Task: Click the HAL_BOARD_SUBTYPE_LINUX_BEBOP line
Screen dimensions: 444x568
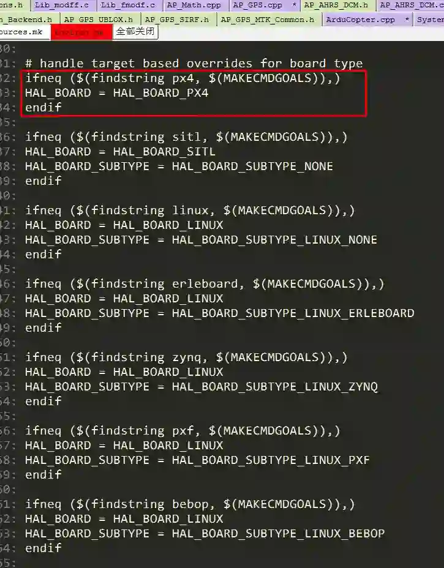Action: [x=205, y=534]
